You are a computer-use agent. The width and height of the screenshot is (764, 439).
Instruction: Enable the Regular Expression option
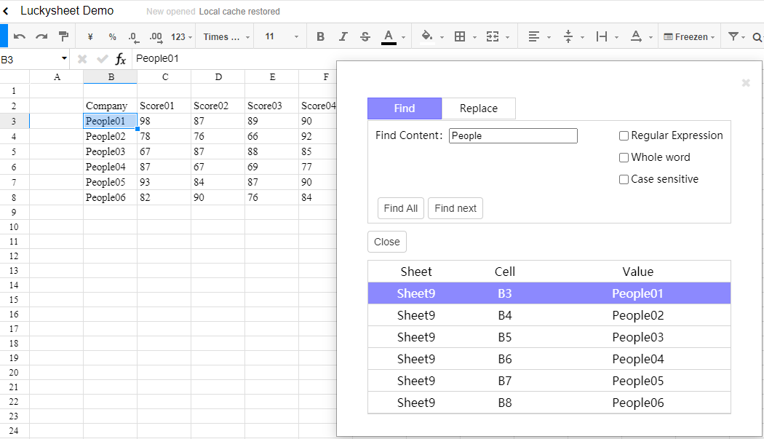click(624, 135)
